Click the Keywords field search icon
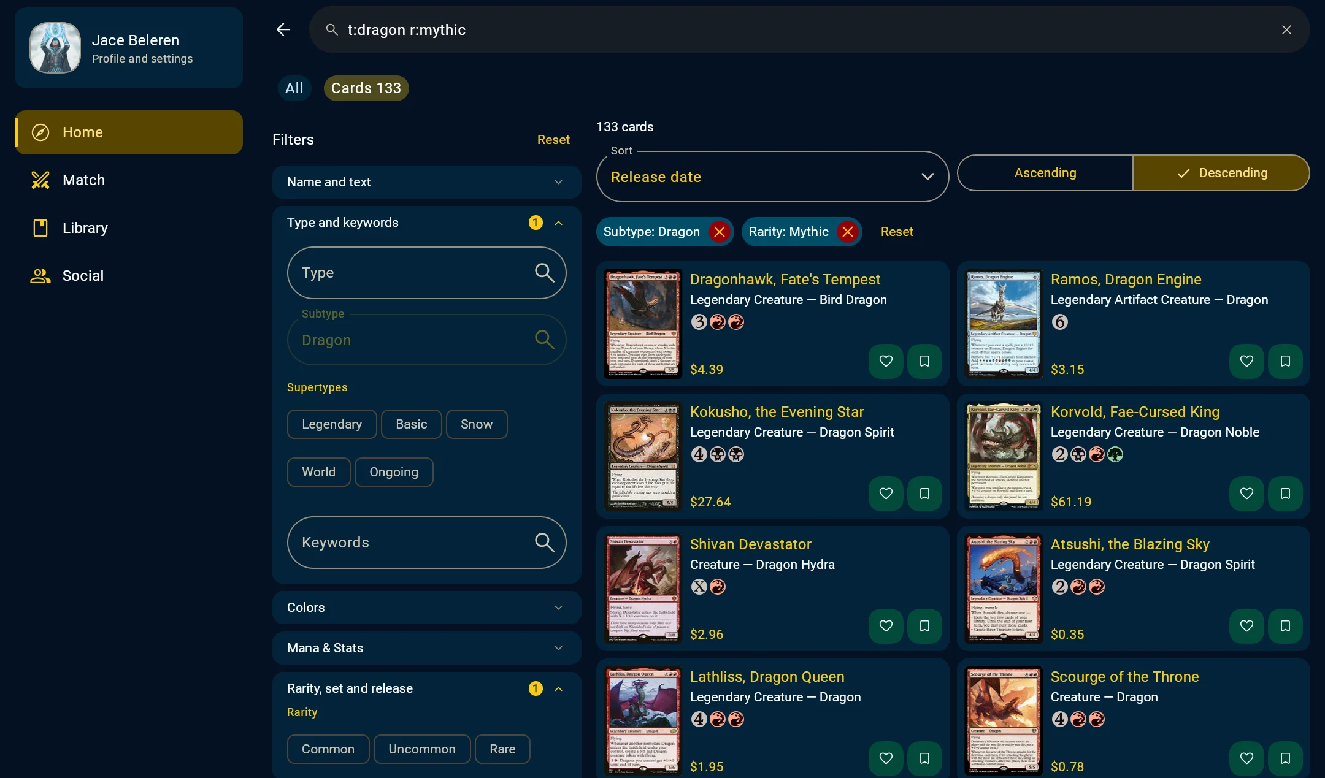1325x778 pixels. [544, 542]
